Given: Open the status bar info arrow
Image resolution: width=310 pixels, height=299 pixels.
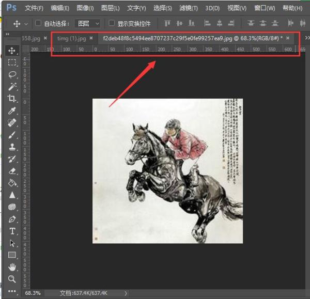Looking at the screenshot, I should pos(126,293).
